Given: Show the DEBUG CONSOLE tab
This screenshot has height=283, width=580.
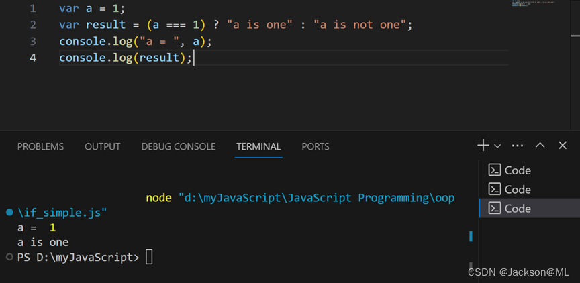Looking at the screenshot, I should click(x=179, y=146).
